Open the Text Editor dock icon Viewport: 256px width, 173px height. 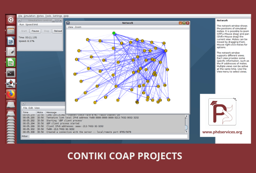pos(11,52)
